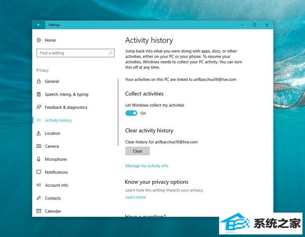Go to Camera privacy settings
The width and height of the screenshot is (305, 237).
(x=51, y=146)
